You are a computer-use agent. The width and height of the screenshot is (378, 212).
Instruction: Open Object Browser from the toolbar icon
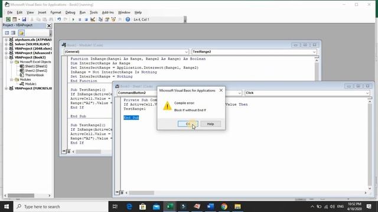pos(113,19)
